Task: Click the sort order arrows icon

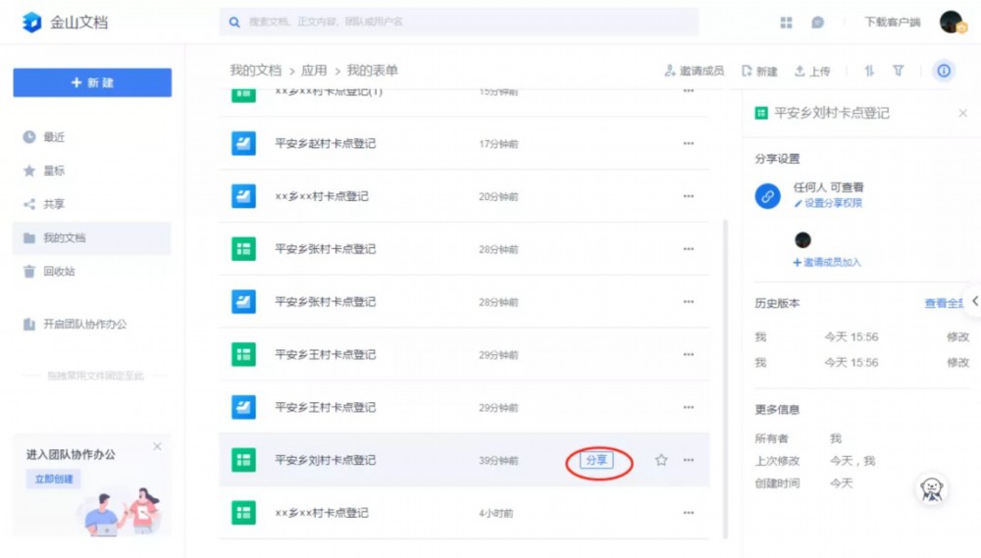Action: tap(869, 71)
